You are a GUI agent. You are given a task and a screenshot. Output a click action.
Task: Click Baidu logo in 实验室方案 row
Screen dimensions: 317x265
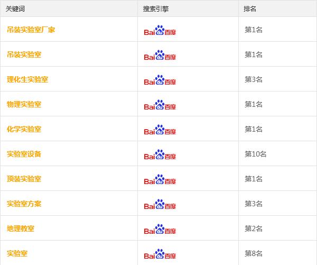(x=160, y=204)
